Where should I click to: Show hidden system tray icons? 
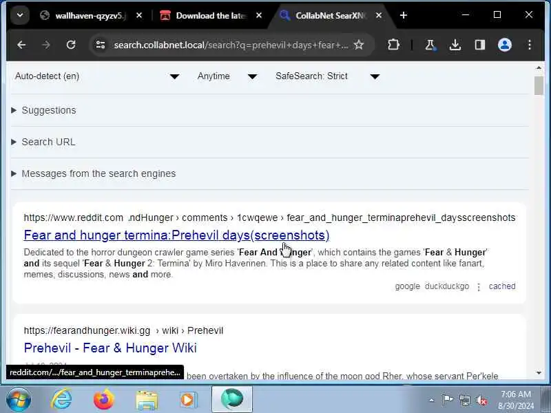(432, 400)
